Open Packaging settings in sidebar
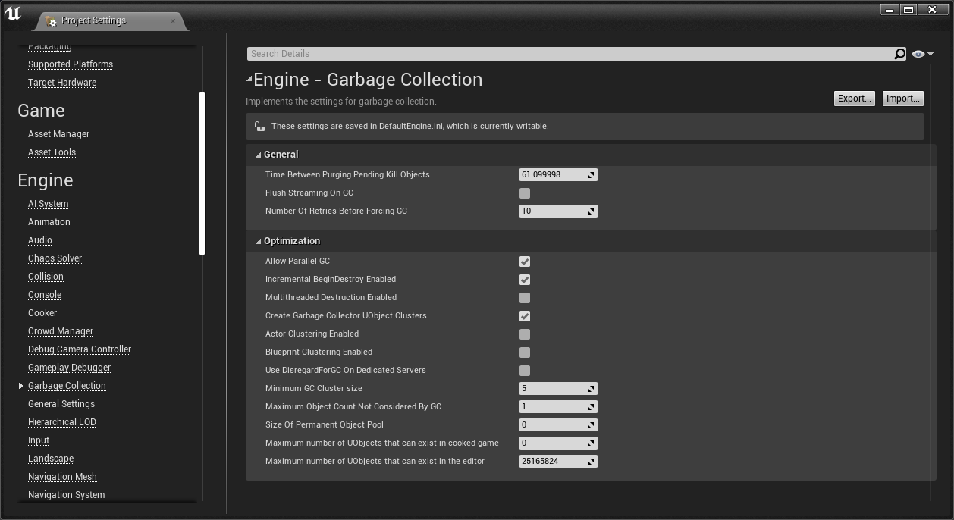 [50, 47]
